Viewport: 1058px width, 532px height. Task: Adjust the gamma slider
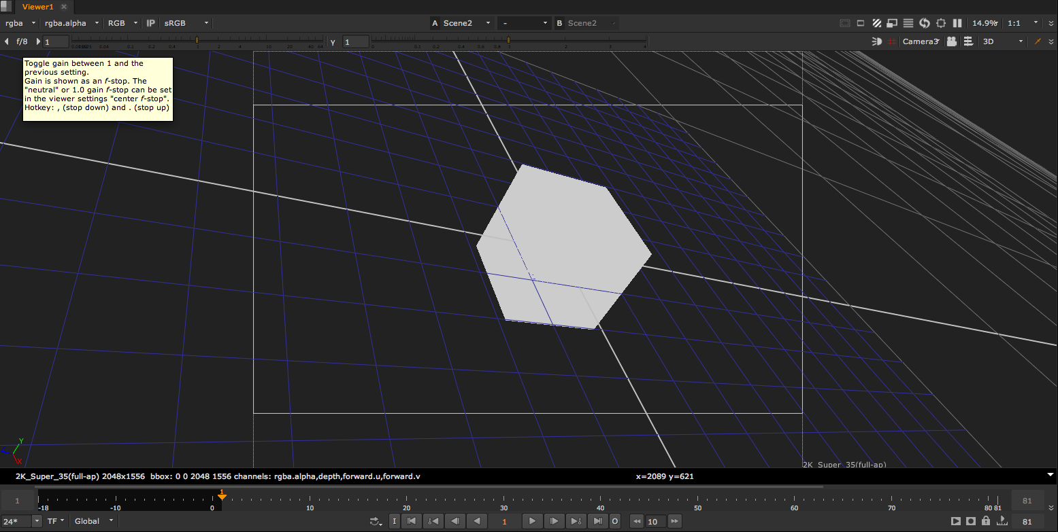(508, 41)
